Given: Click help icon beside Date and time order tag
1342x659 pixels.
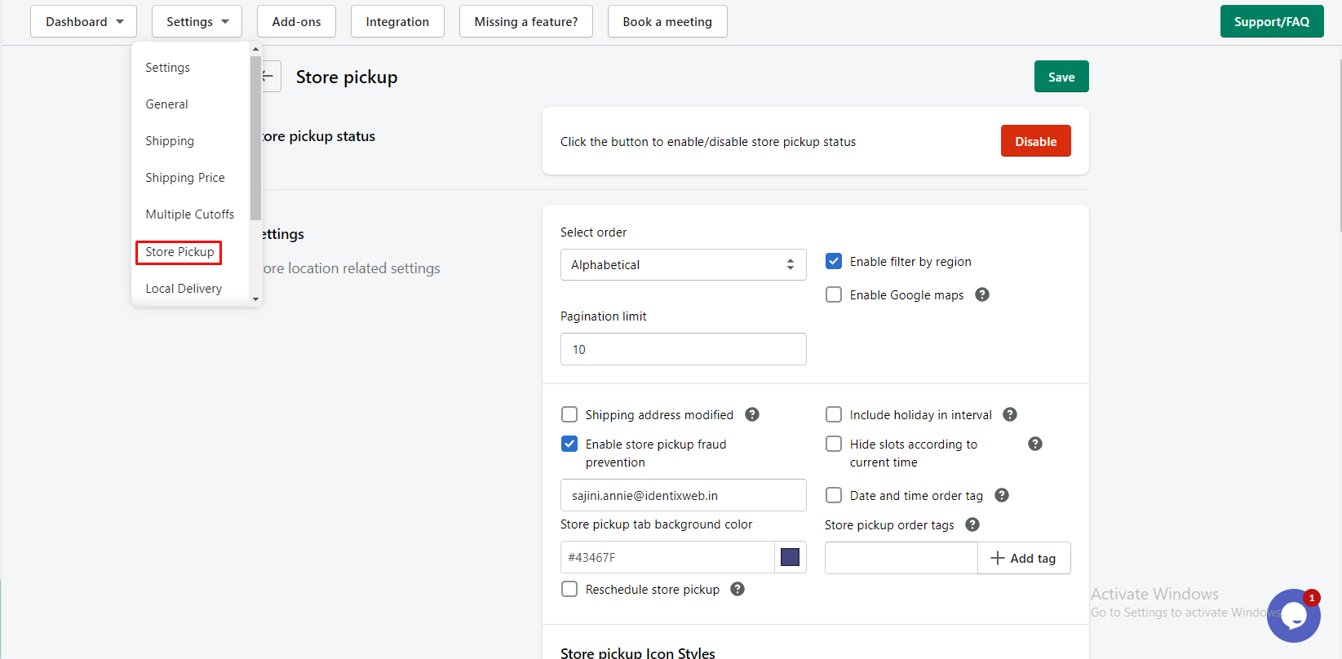Looking at the screenshot, I should 1002,495.
